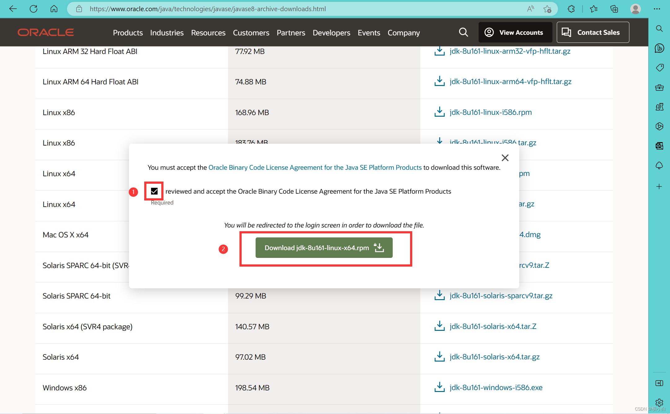The height and width of the screenshot is (414, 670).
Task: Open the tree-shaped sidebar icon
Action: (x=659, y=165)
